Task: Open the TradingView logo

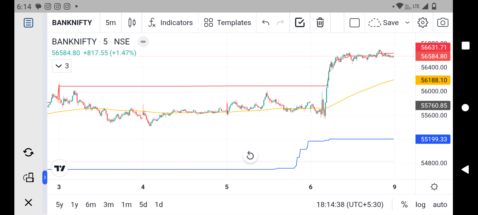Action: point(60,168)
